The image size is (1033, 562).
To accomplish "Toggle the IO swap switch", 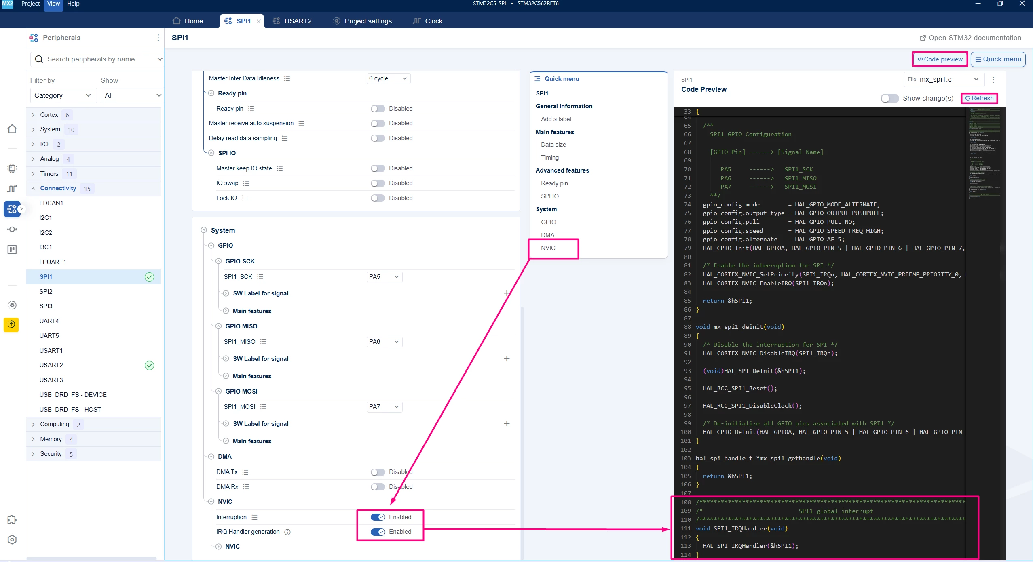I will click(x=378, y=183).
